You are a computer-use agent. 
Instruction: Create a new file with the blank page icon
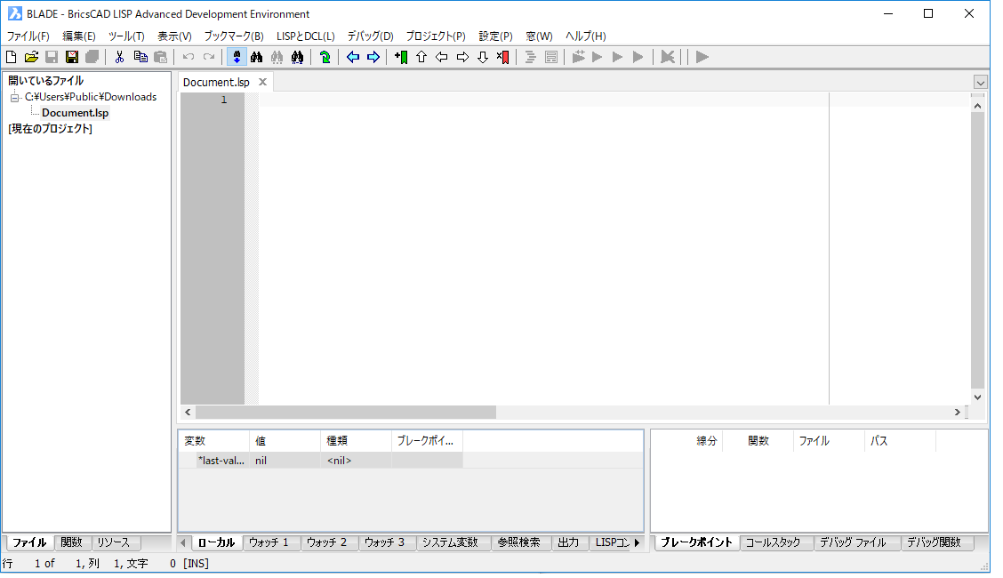pyautogui.click(x=11, y=57)
